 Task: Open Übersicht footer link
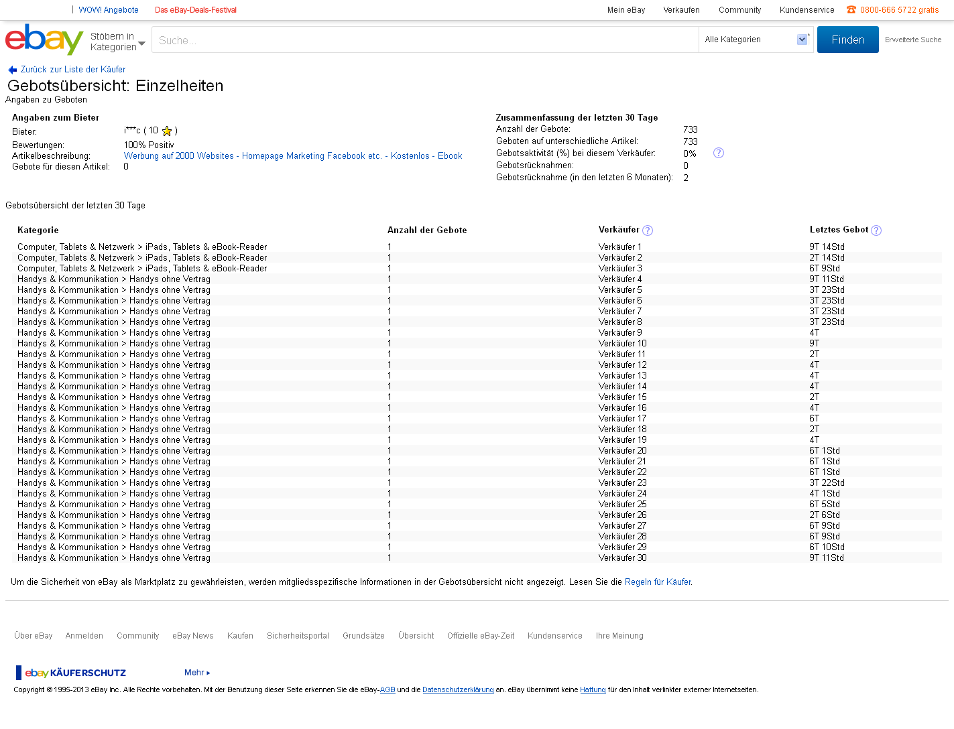point(416,636)
